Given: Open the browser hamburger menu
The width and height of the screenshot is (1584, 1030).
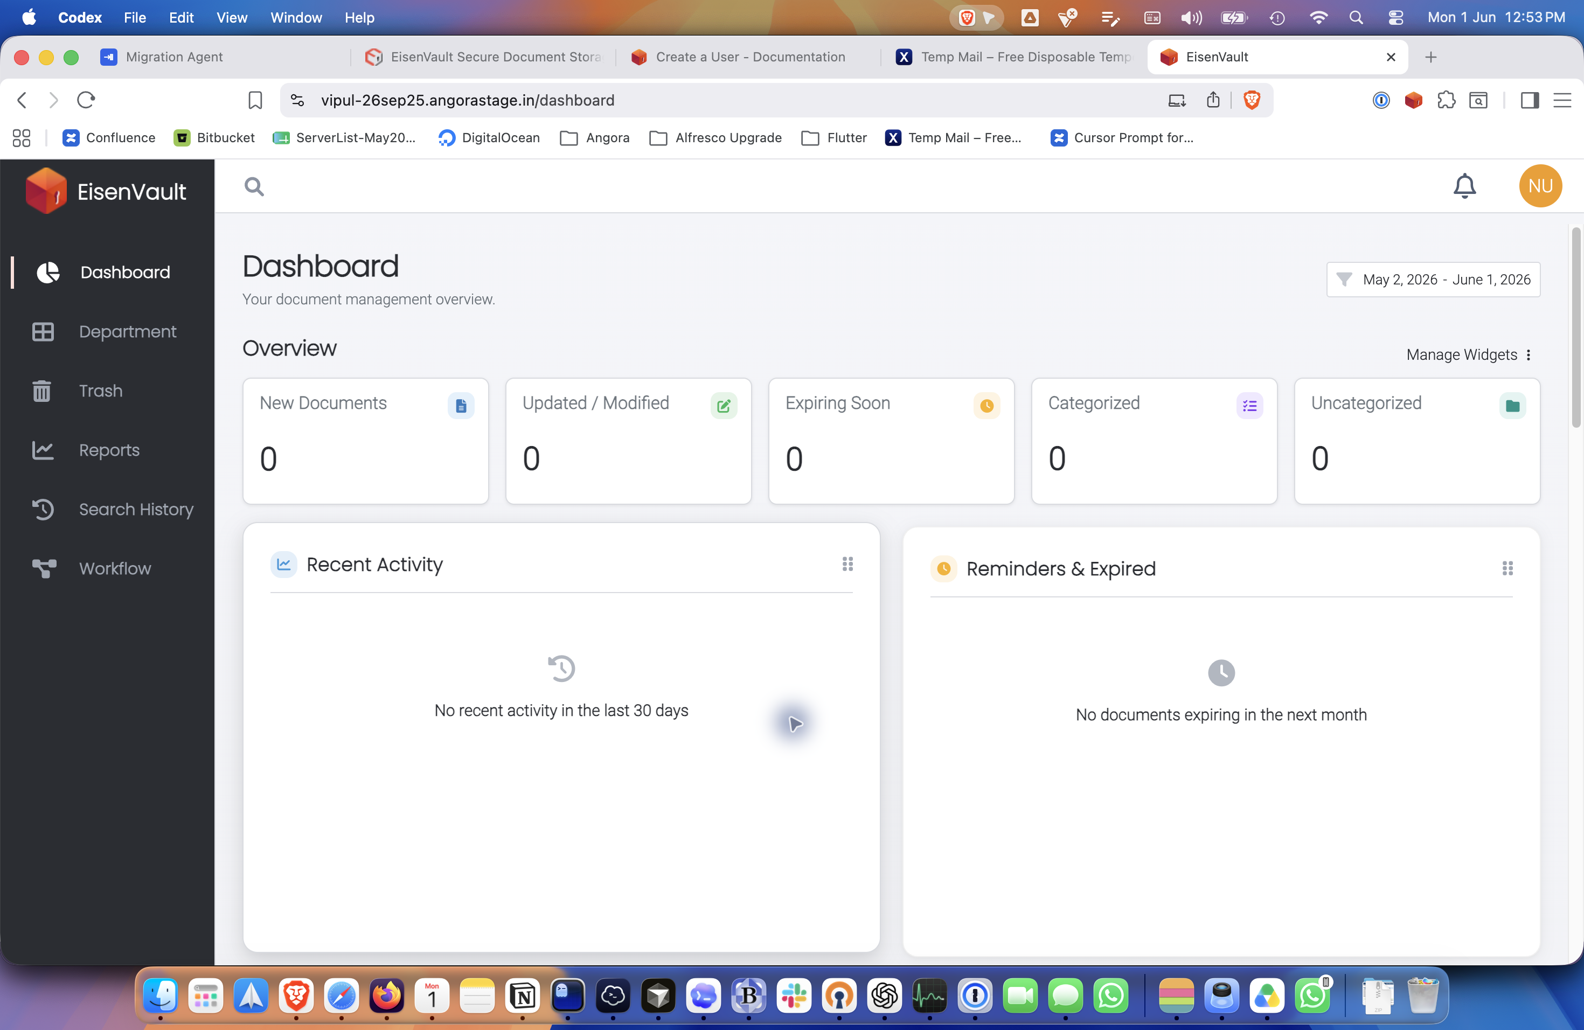Looking at the screenshot, I should pos(1561,101).
